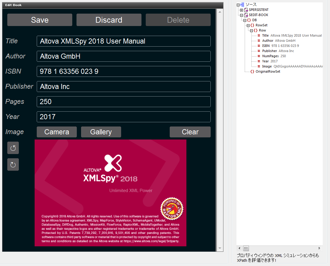Select the Title 'Altova XMLSpy 2018' tree value
The height and width of the screenshot is (266, 330).
tap(296, 35)
